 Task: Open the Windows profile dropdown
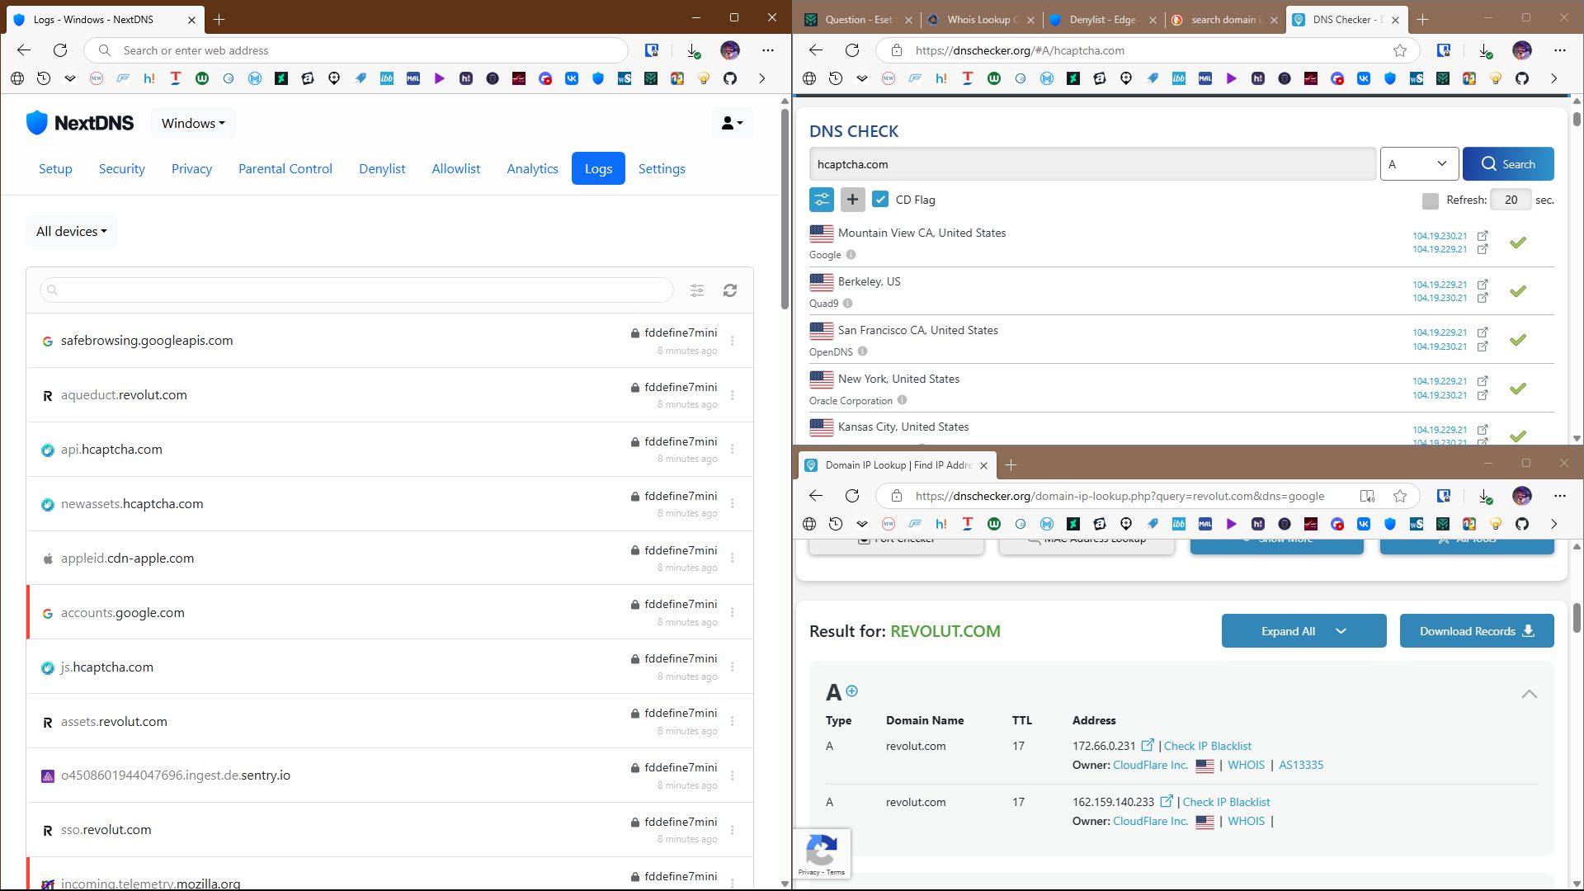193,123
